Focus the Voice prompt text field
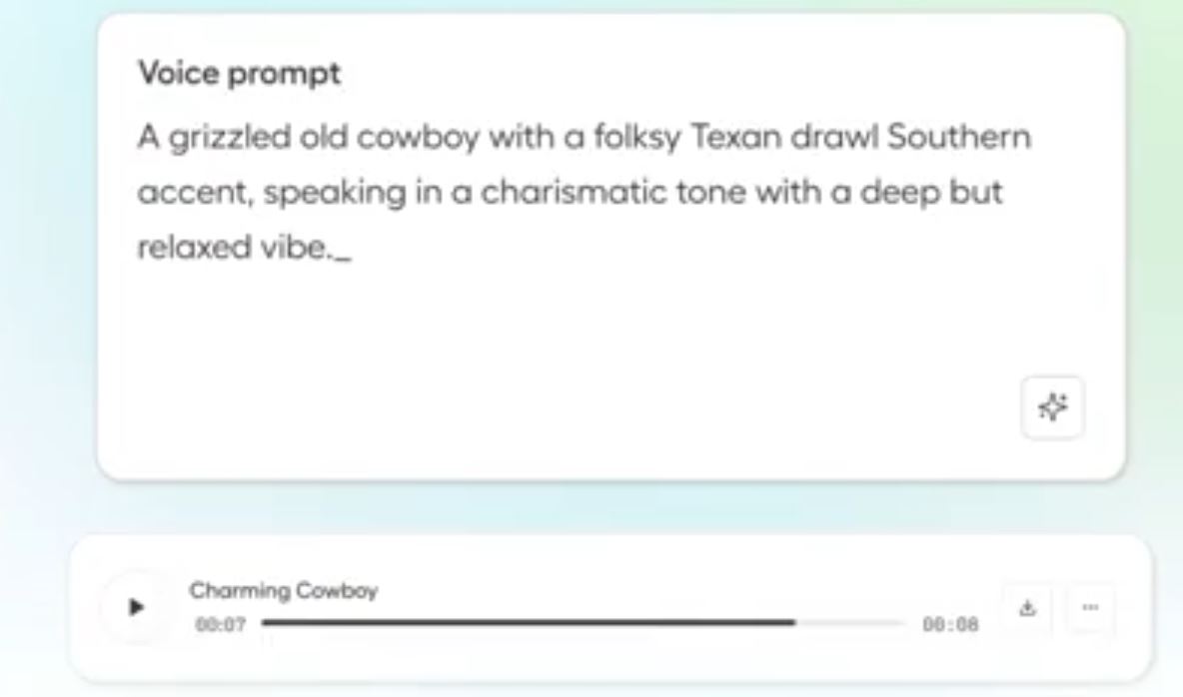 (580, 320)
